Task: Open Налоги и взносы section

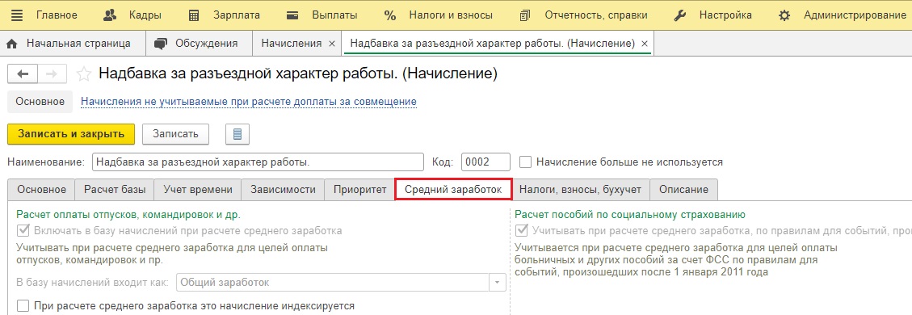Action: 439,15
